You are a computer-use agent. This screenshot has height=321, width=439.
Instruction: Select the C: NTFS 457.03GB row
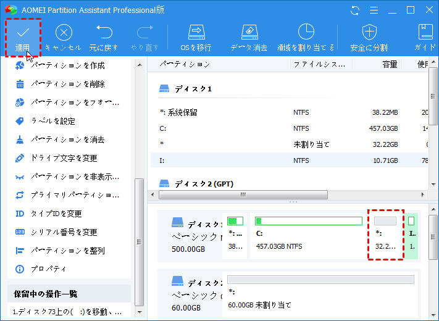tap(290, 128)
